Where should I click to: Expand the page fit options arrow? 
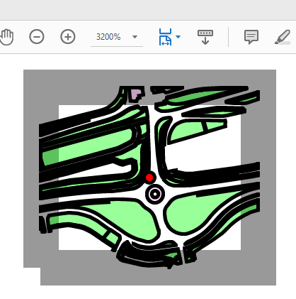click(178, 37)
